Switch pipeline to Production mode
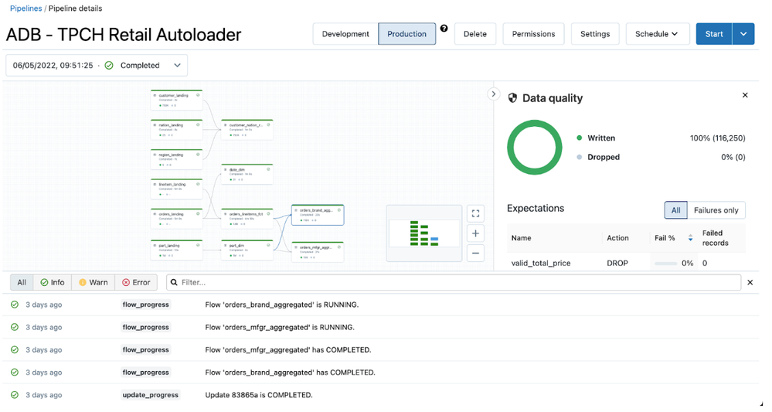 point(406,34)
